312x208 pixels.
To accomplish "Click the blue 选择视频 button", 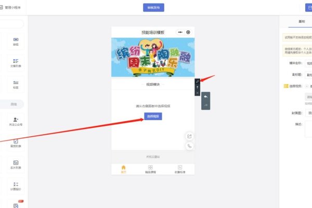I will (x=153, y=116).
